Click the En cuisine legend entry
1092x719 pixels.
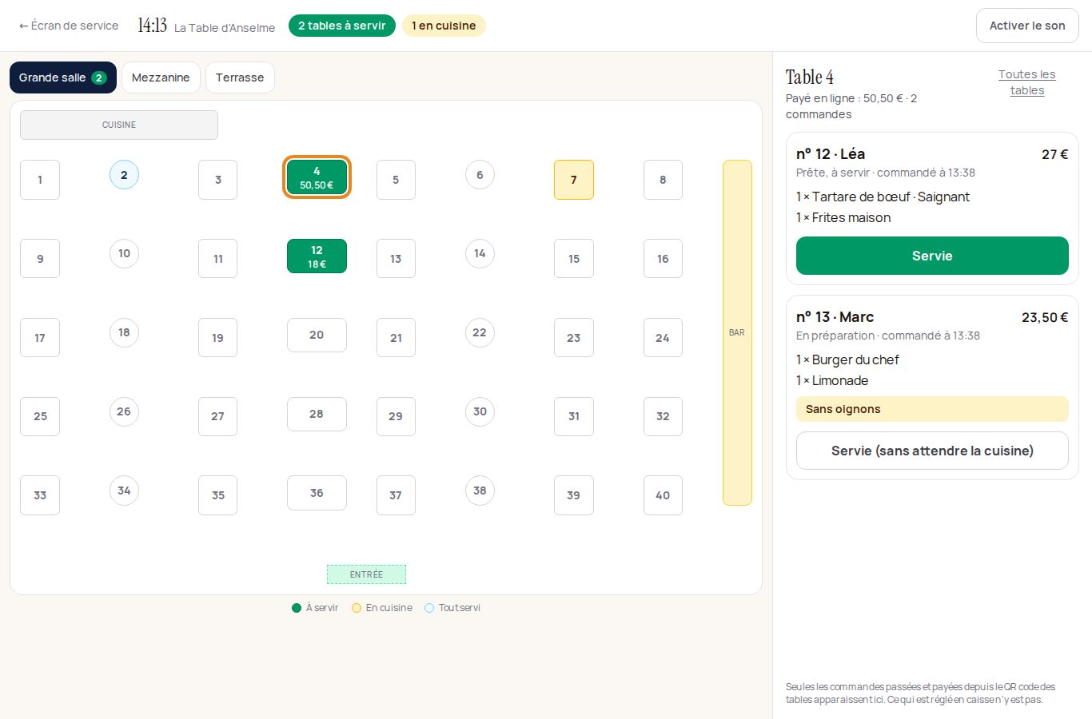pyautogui.click(x=382, y=608)
